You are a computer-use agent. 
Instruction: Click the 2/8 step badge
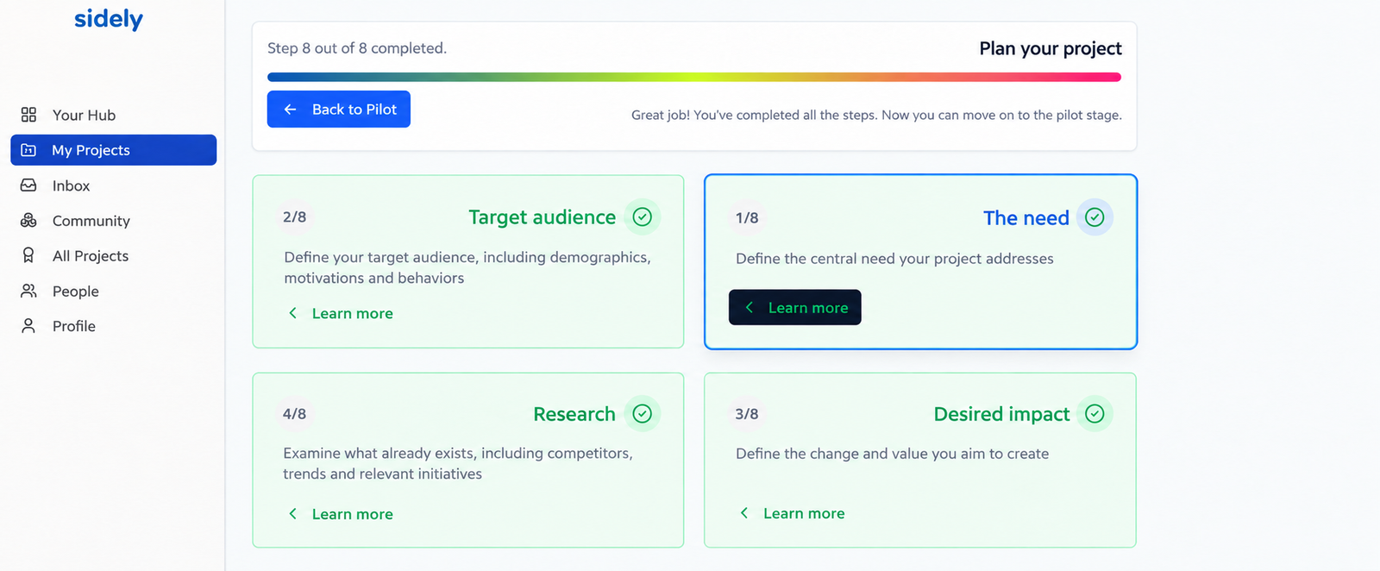pyautogui.click(x=295, y=217)
